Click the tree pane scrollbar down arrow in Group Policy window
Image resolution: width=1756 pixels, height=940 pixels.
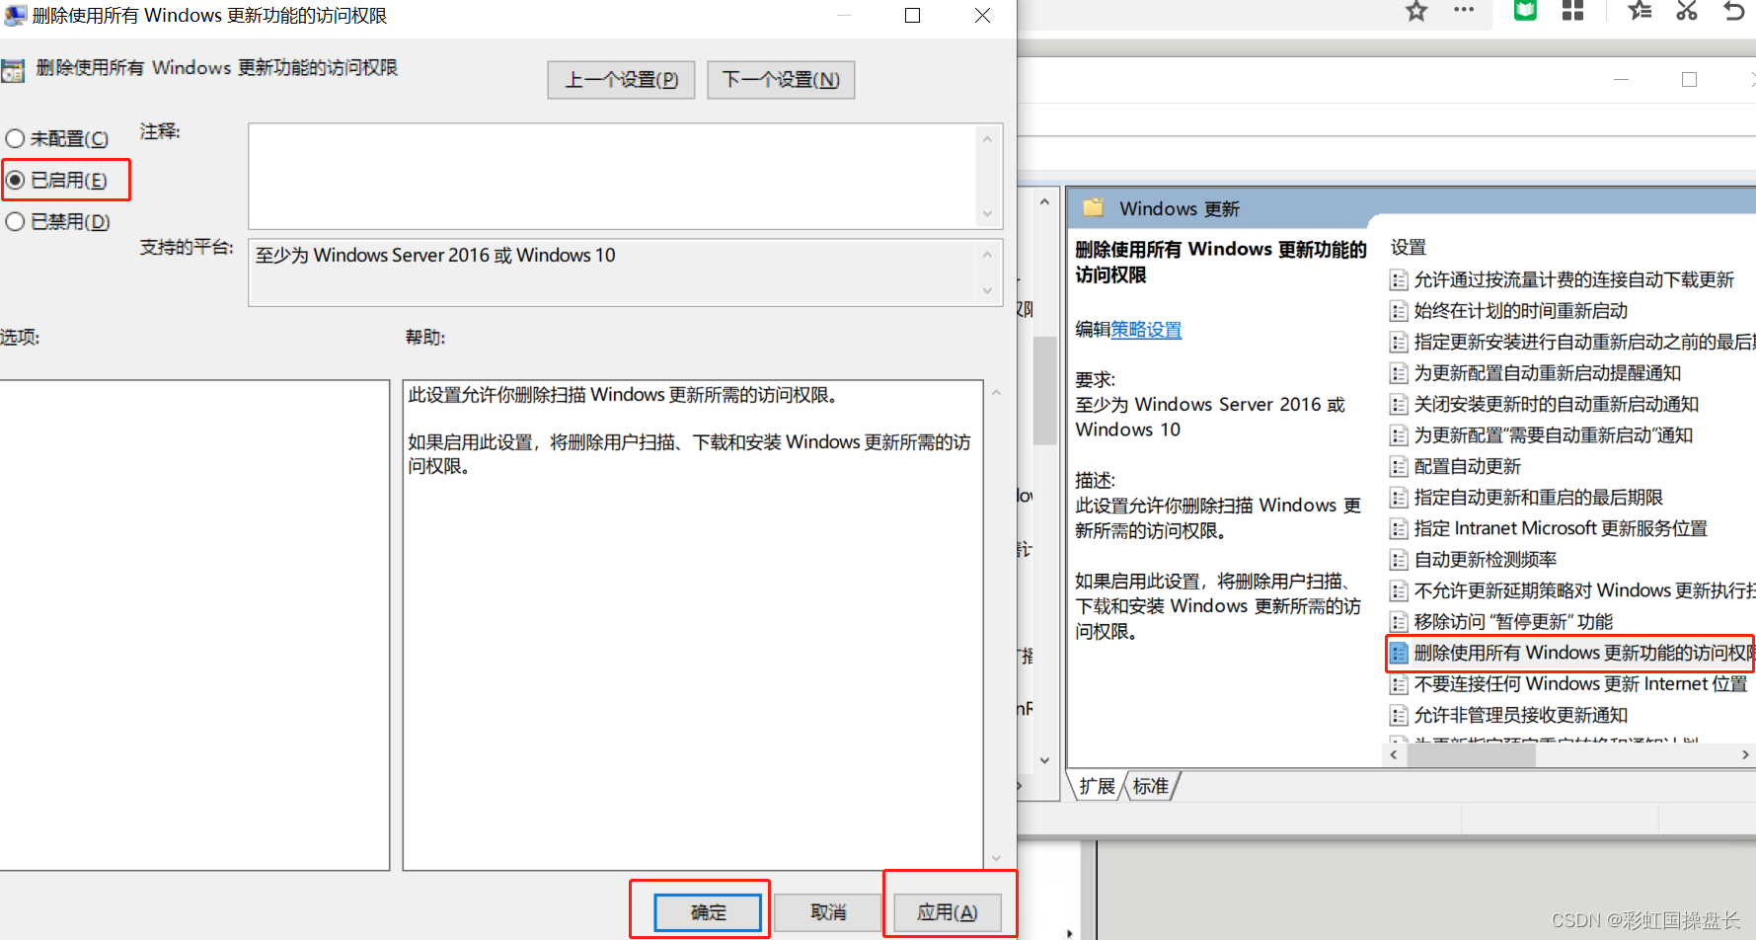[x=1044, y=760]
